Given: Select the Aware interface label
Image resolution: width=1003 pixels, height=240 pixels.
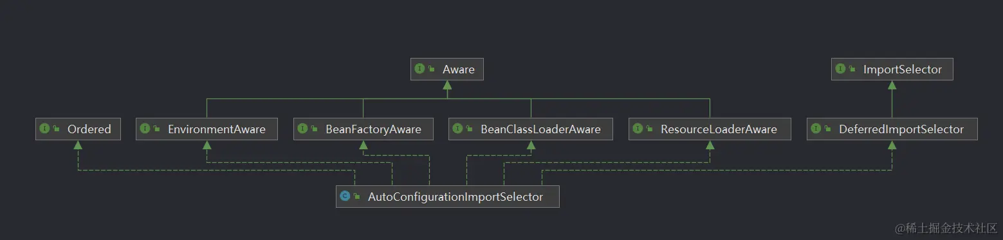Looking at the screenshot, I should [459, 69].
